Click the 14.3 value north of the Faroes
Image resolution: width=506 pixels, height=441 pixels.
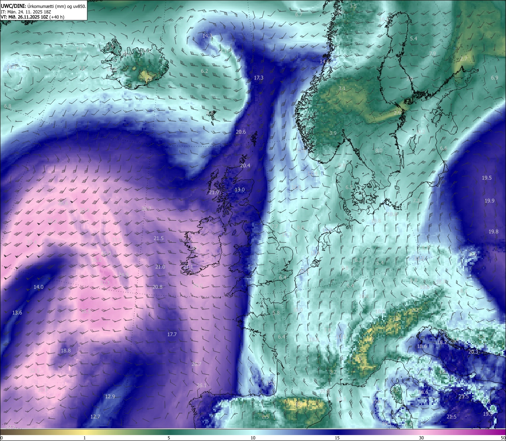tap(207, 36)
